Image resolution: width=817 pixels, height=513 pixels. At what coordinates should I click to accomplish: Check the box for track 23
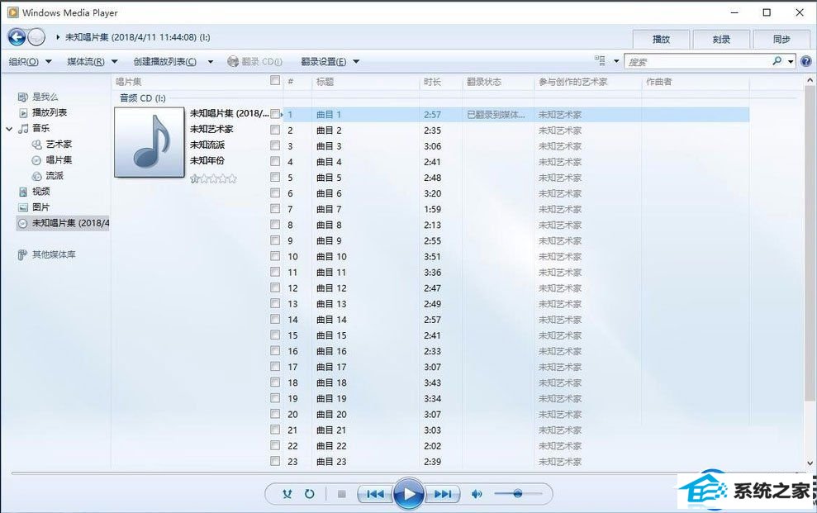point(275,461)
